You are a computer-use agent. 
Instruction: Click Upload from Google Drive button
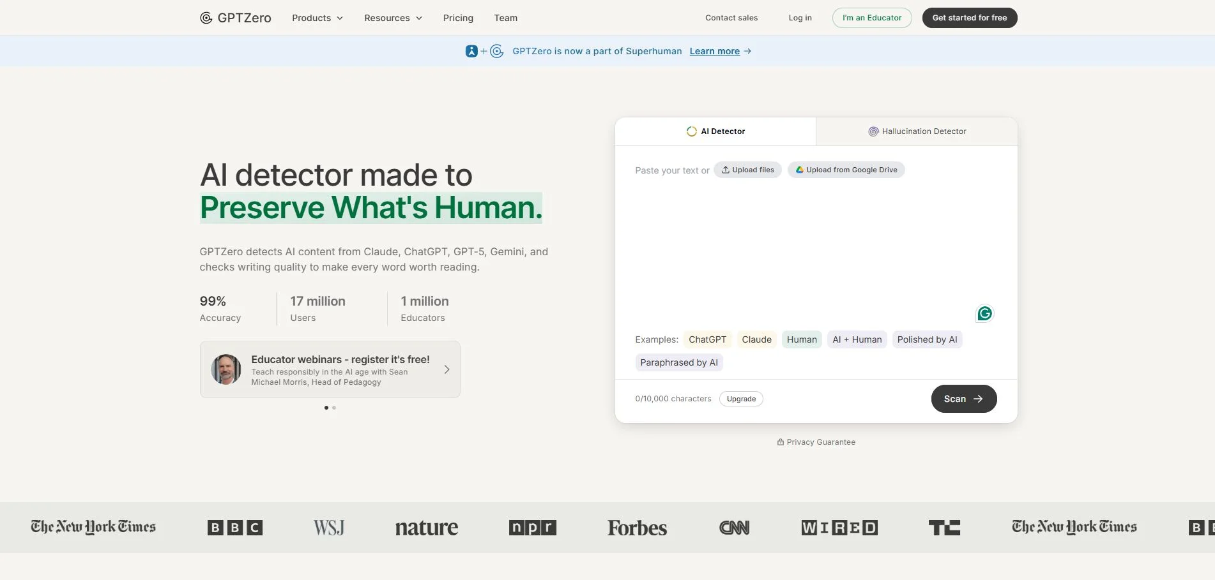(846, 170)
